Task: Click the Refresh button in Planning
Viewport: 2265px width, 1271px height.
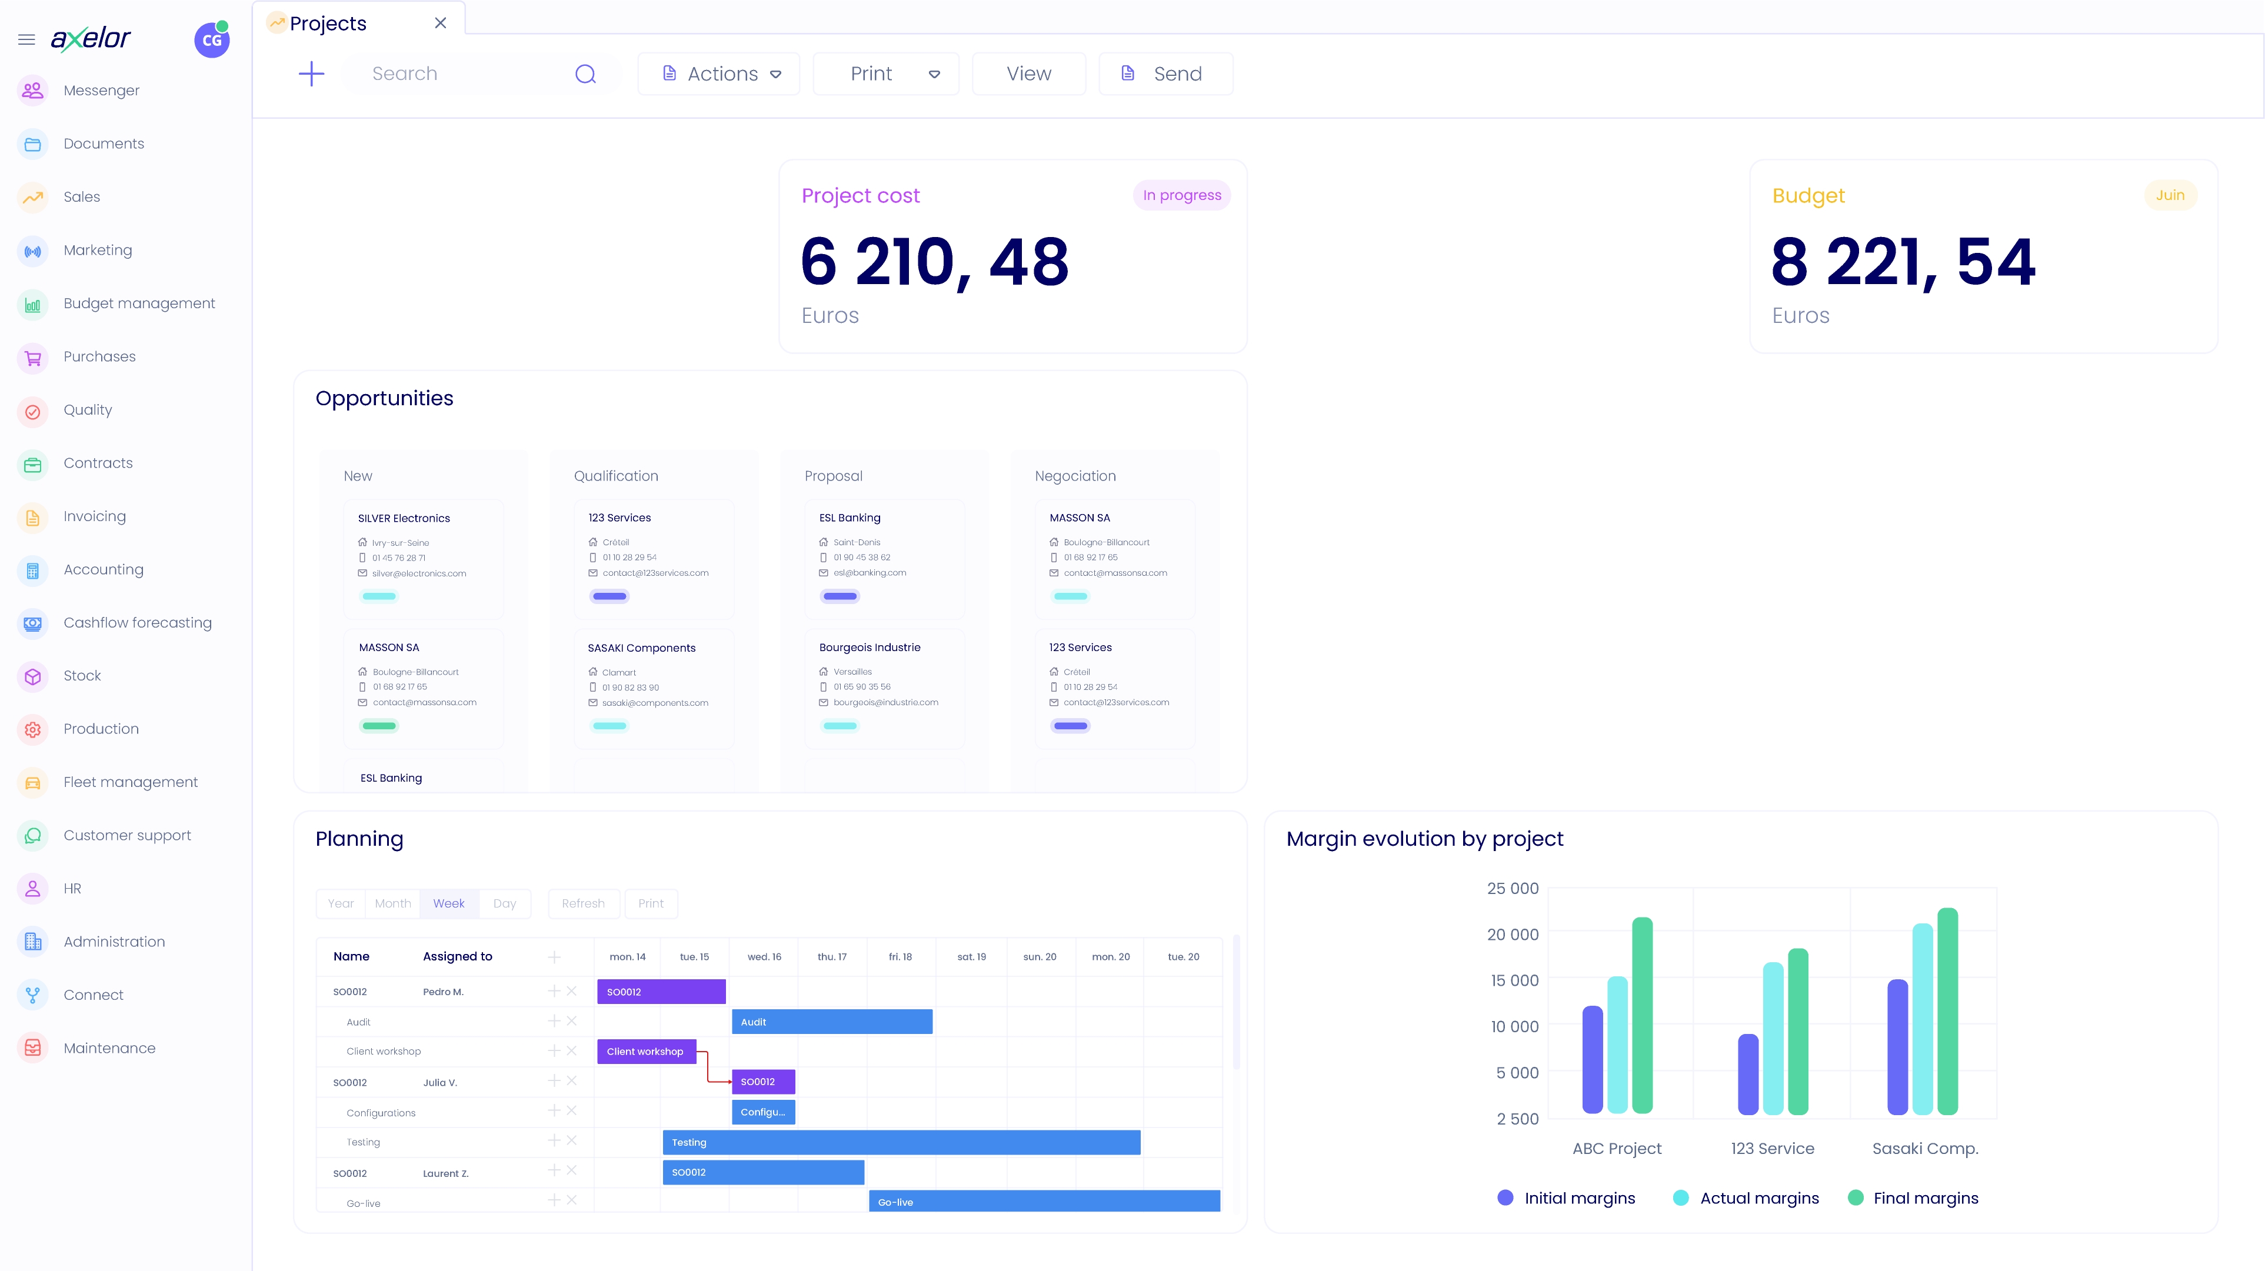Action: coord(583,903)
